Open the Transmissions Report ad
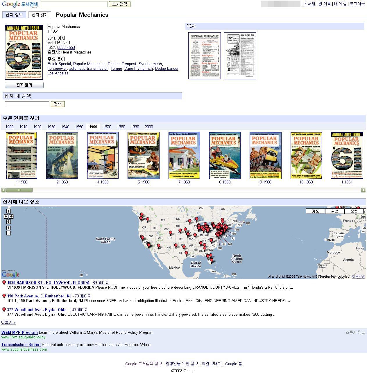The height and width of the screenshot is (373, 367). (x=21, y=345)
